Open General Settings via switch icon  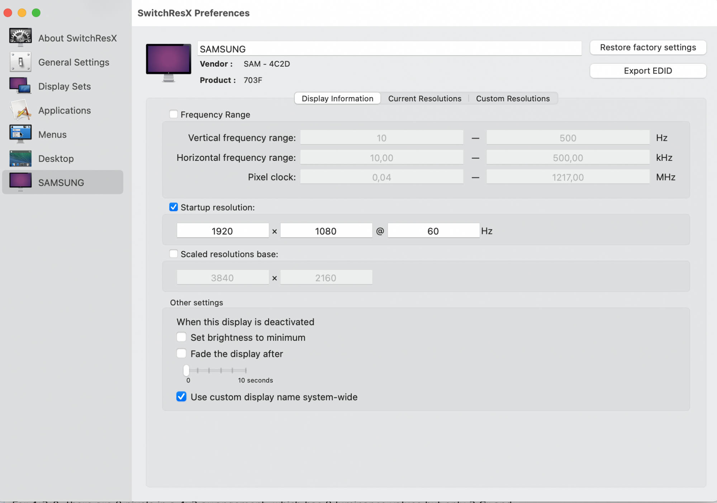click(20, 62)
